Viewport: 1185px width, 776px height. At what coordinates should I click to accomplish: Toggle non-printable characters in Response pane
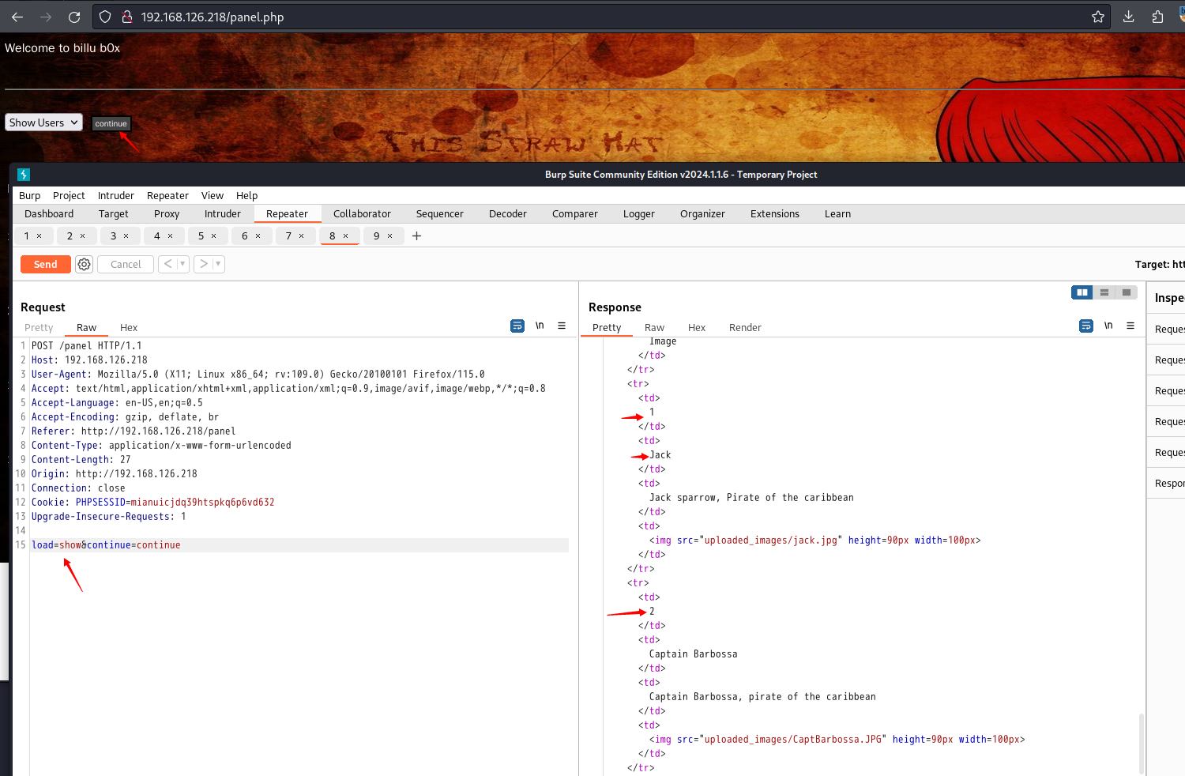pyautogui.click(x=1108, y=326)
